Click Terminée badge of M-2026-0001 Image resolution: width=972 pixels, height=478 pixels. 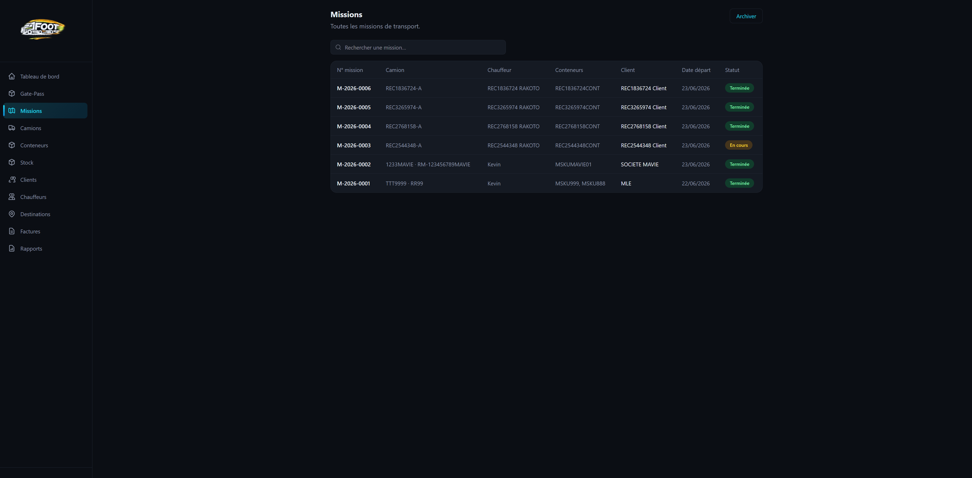tap(739, 184)
